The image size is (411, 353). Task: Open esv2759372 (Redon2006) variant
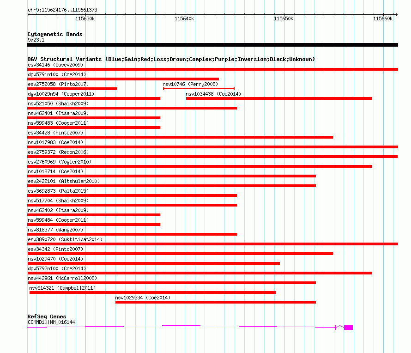pos(58,152)
